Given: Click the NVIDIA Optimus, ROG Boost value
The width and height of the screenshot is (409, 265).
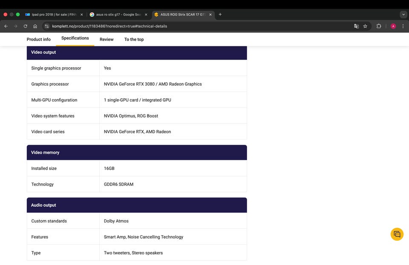Looking at the screenshot, I should click(131, 116).
